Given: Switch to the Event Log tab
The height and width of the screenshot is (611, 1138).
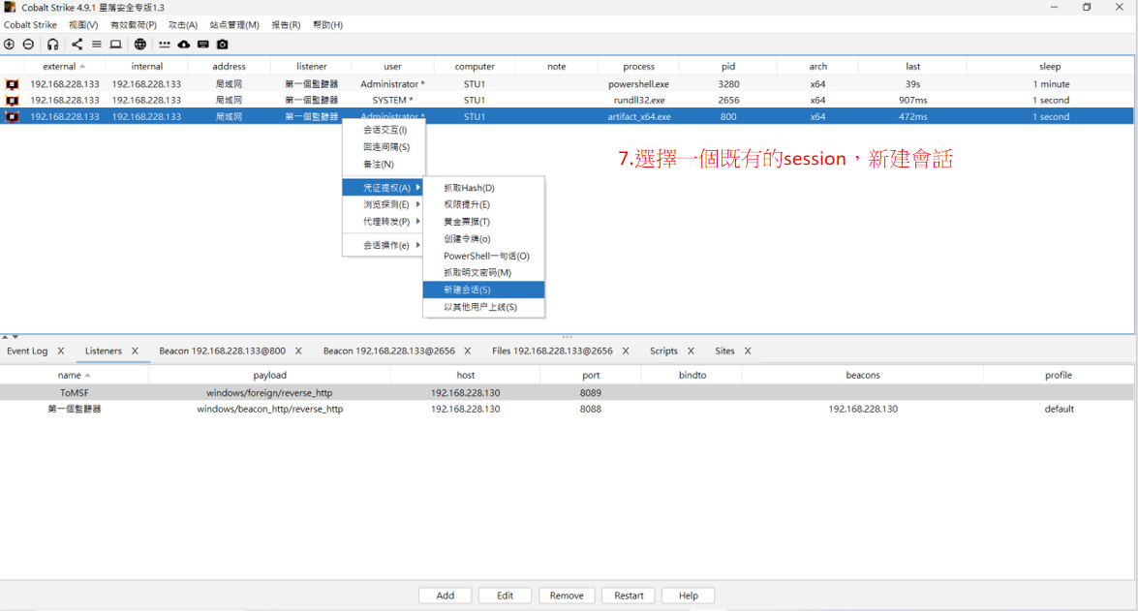Looking at the screenshot, I should tap(27, 351).
